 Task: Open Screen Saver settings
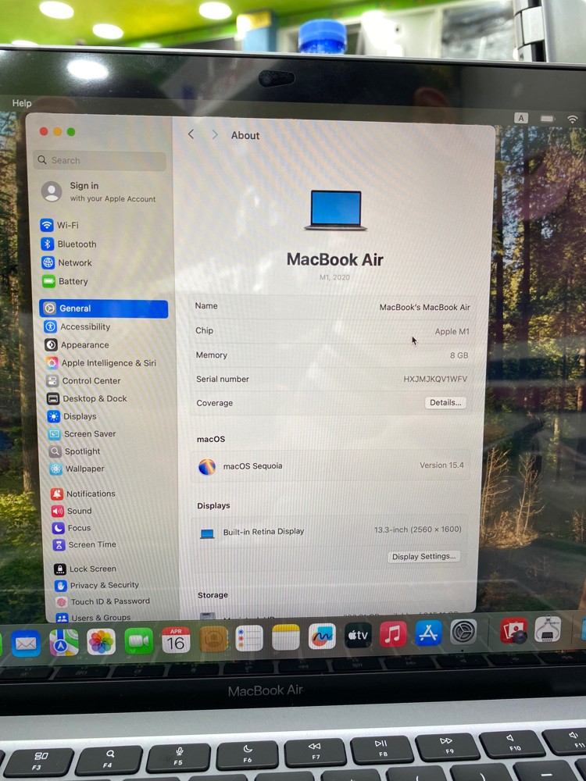coord(82,433)
